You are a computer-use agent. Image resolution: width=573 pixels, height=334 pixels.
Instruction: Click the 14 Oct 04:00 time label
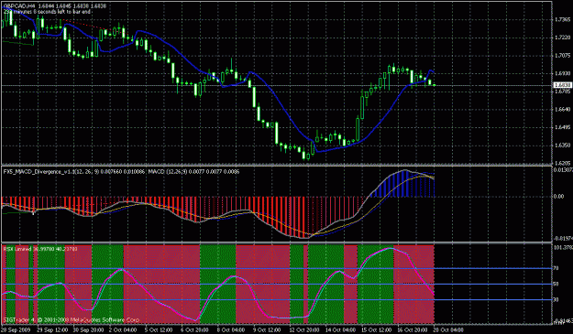pyautogui.click(x=340, y=330)
